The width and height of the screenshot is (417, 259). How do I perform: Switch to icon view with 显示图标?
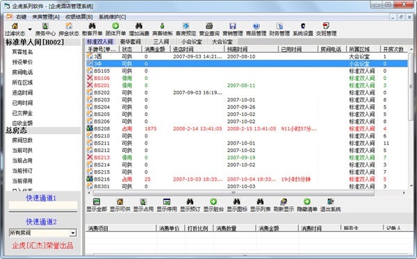coord(237,205)
